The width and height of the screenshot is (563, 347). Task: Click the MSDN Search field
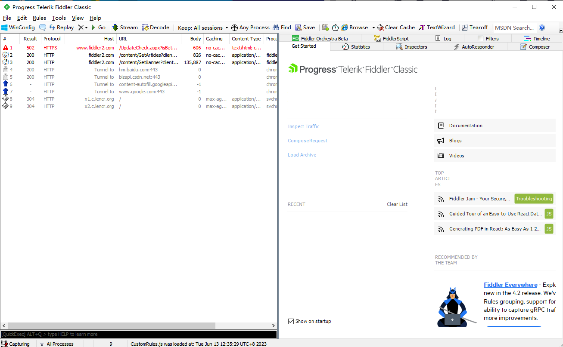point(514,28)
